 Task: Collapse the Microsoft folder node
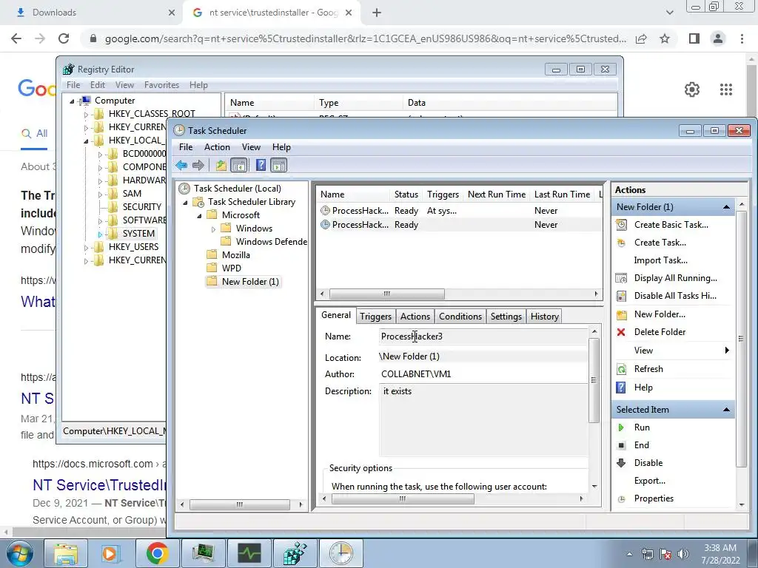[x=199, y=215]
